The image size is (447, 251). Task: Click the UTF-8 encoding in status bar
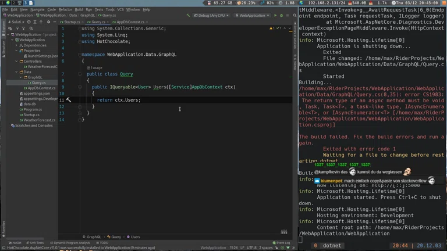pyautogui.click(x=251, y=248)
